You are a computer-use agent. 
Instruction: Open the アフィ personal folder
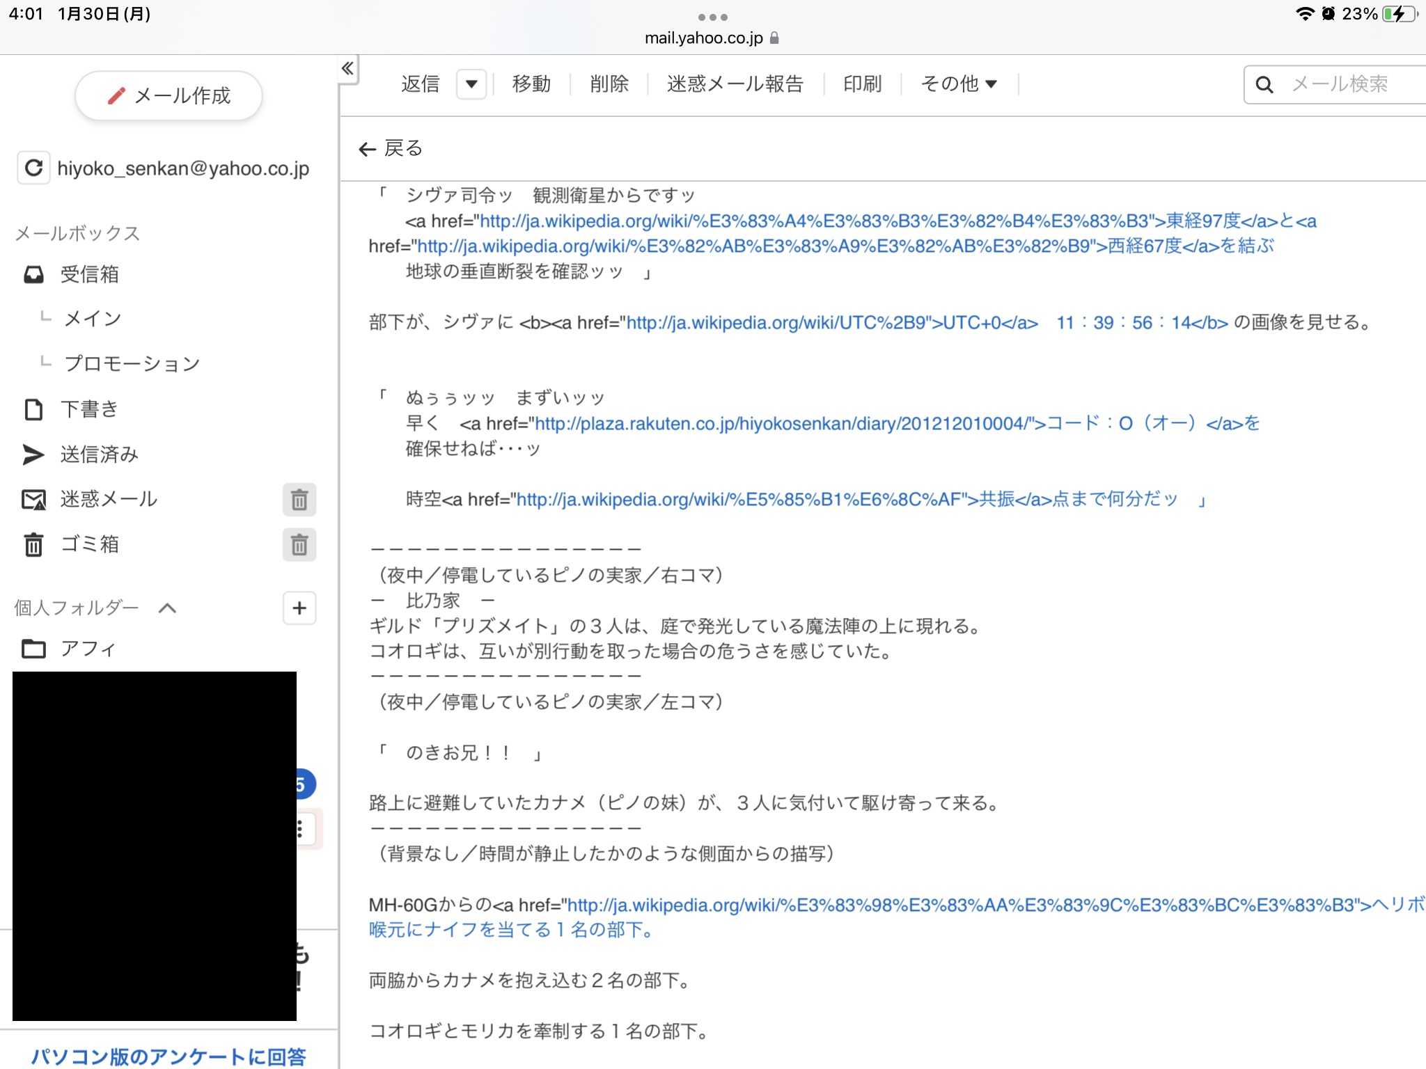pyautogui.click(x=88, y=649)
